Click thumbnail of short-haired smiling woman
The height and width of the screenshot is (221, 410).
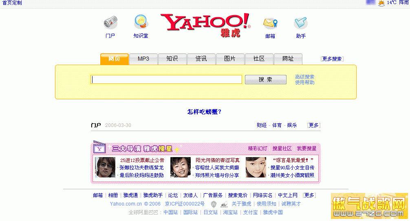pos(181,167)
